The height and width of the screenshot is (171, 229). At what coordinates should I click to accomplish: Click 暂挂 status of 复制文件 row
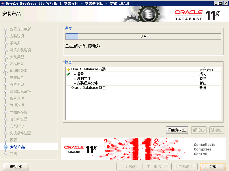(x=203, y=78)
